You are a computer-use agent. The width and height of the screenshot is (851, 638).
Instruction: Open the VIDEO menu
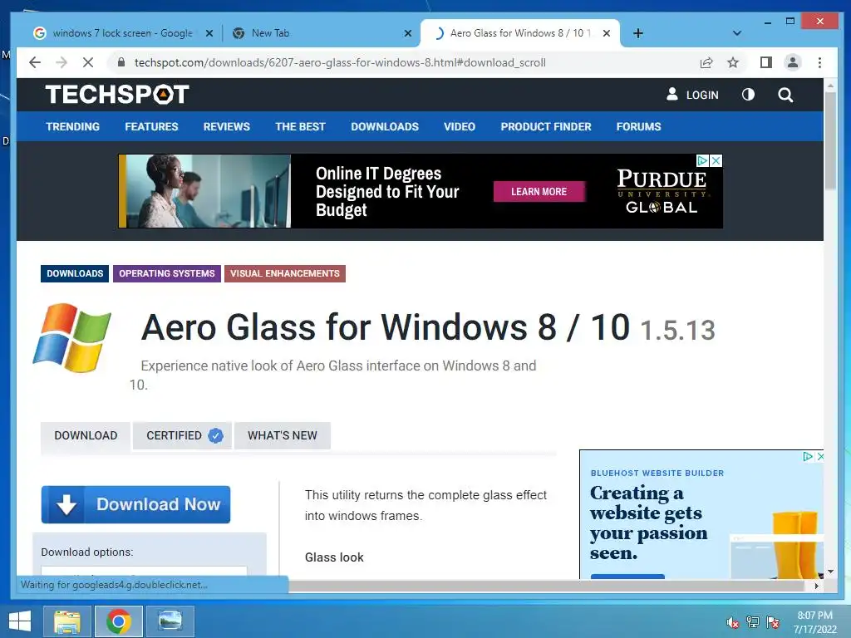(x=459, y=126)
